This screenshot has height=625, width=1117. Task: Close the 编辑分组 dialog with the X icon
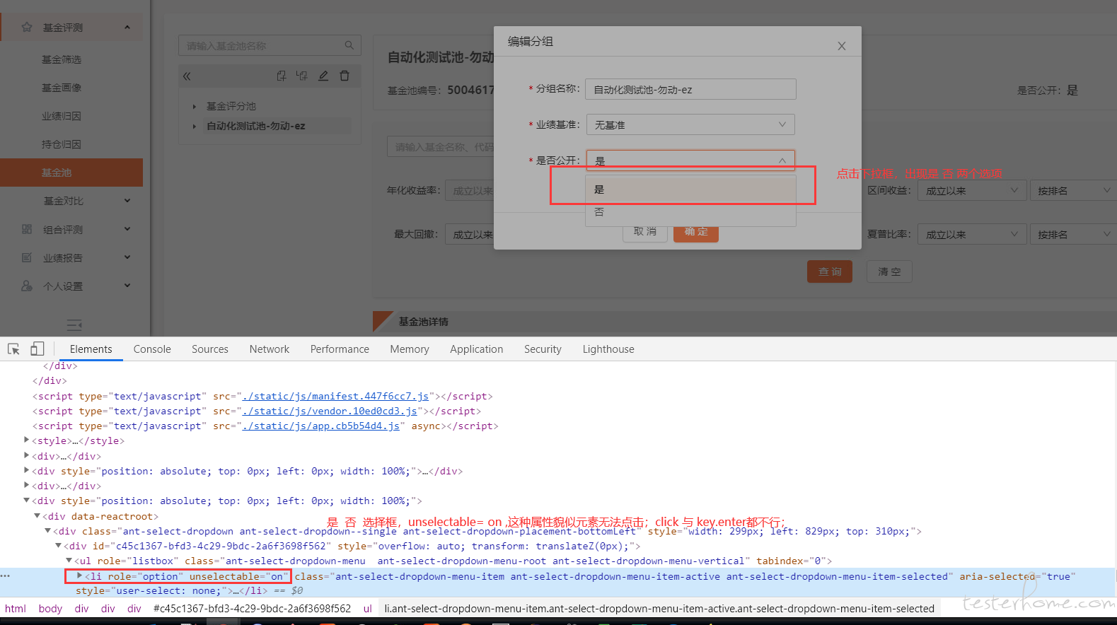(842, 46)
